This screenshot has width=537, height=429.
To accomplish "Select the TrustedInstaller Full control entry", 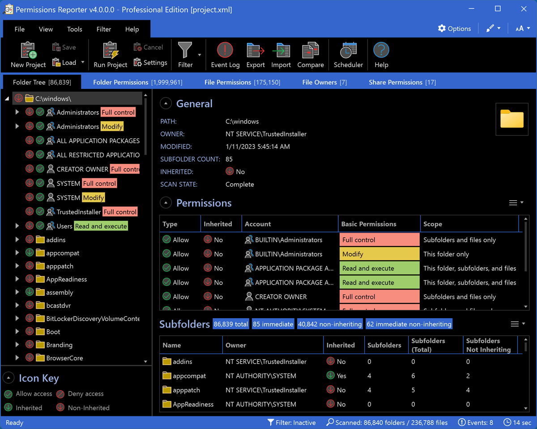I will coord(92,212).
